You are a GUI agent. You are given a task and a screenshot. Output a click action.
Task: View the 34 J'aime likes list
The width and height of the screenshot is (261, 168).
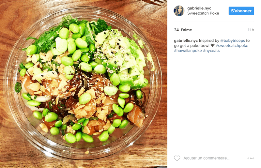pos(183,30)
